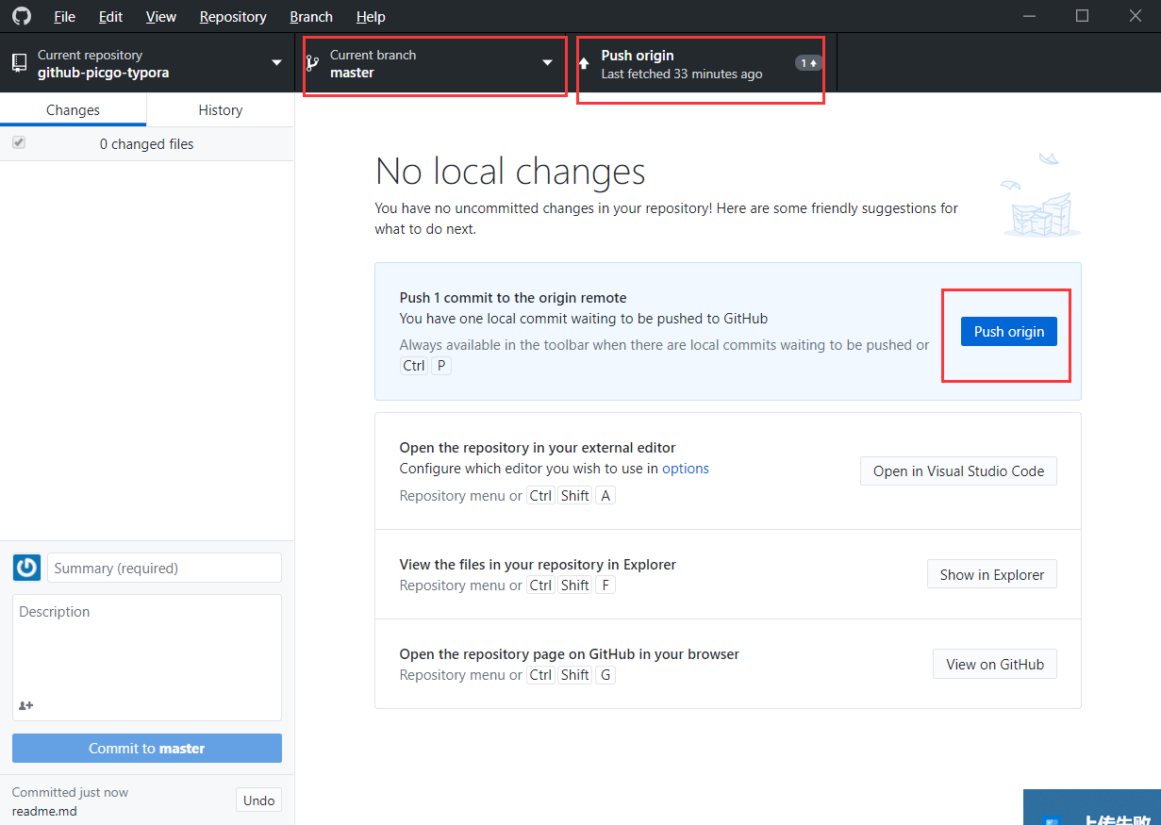Click the '0 changed files' label
1161x825 pixels.
tap(147, 144)
